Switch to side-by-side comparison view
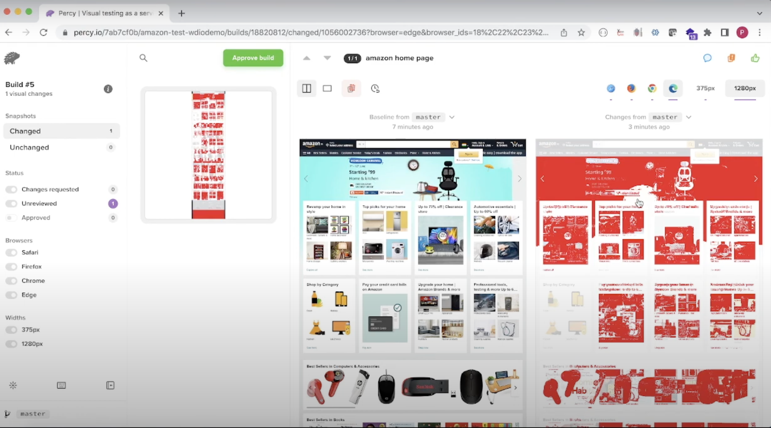The image size is (771, 428). coord(306,88)
